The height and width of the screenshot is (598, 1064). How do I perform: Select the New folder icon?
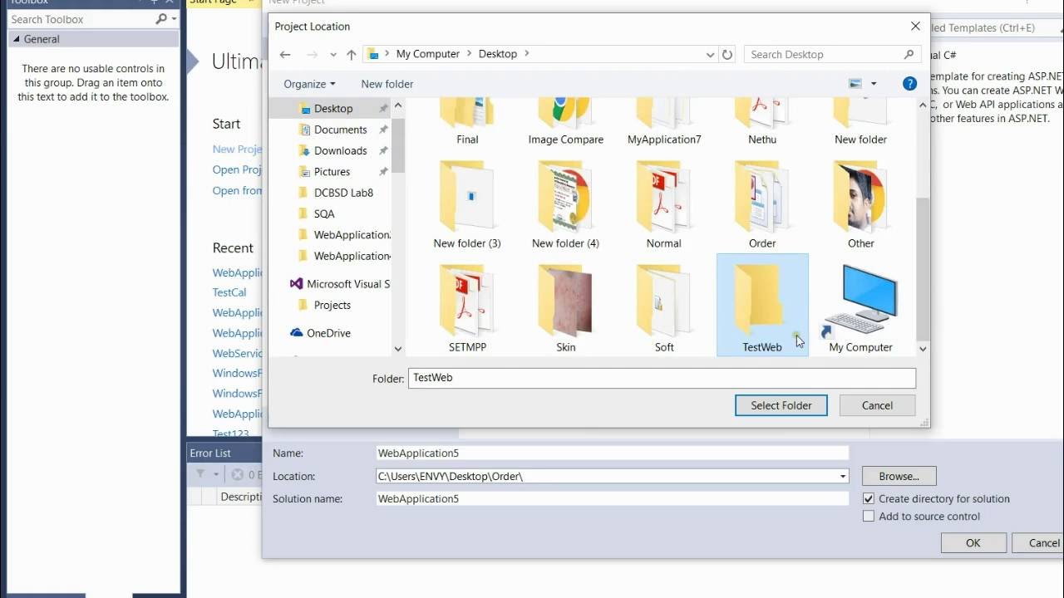pos(860,123)
